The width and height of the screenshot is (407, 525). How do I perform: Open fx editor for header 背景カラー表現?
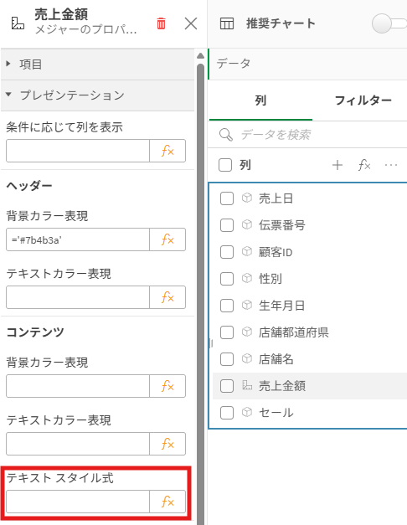(x=167, y=239)
